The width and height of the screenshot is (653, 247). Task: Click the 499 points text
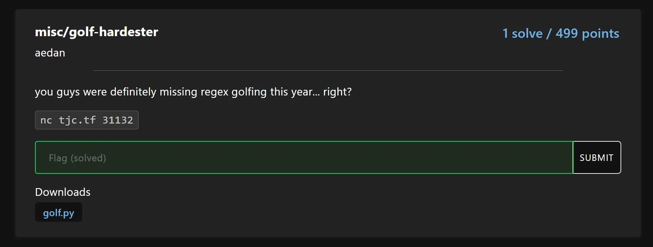(587, 33)
